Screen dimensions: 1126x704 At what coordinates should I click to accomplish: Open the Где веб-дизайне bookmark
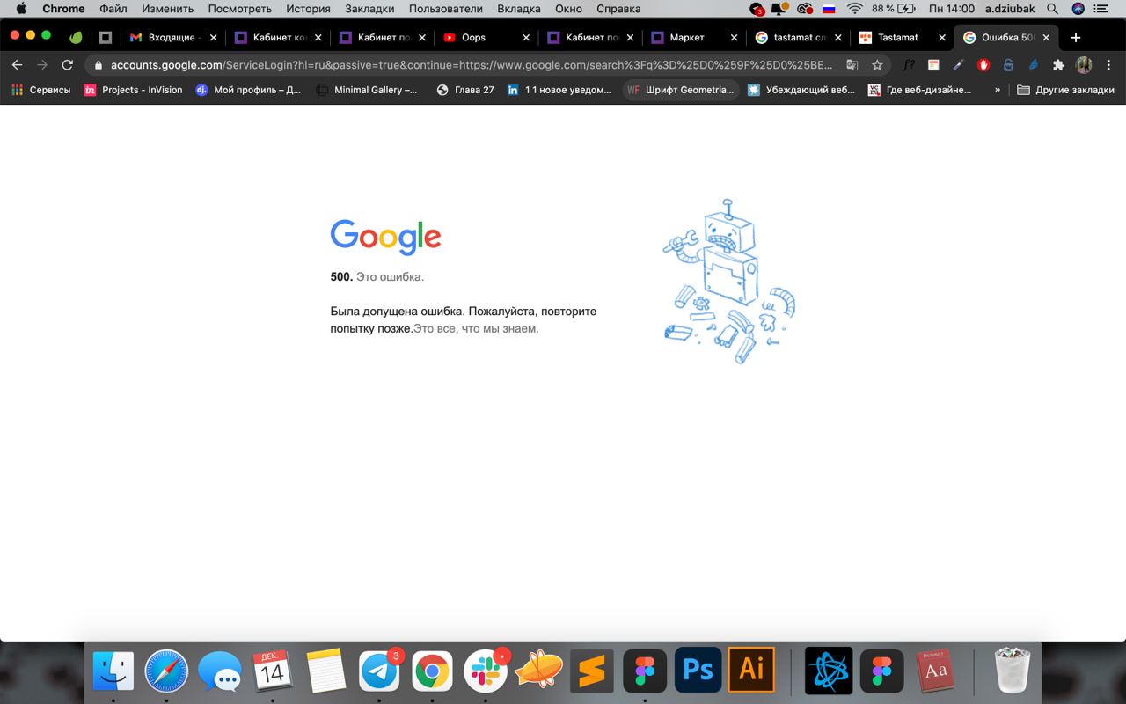[x=920, y=90]
